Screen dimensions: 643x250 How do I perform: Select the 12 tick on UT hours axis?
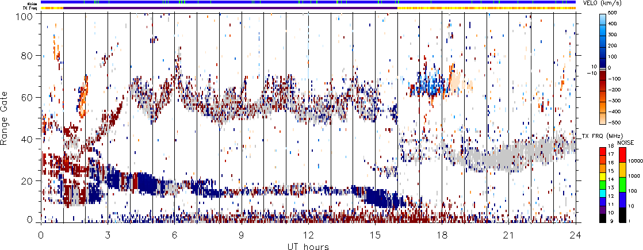[308, 236]
